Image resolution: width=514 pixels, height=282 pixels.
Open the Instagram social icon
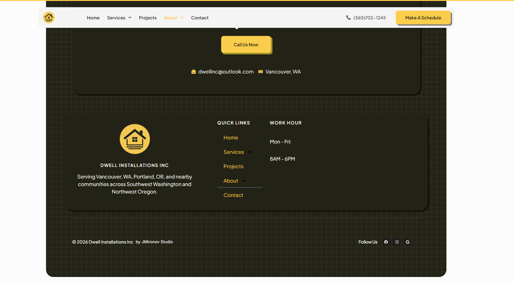(397, 242)
